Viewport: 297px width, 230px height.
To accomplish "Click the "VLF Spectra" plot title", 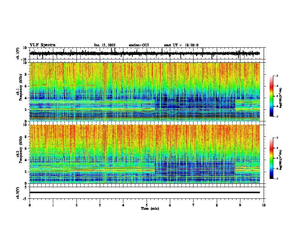I will 42,45.
